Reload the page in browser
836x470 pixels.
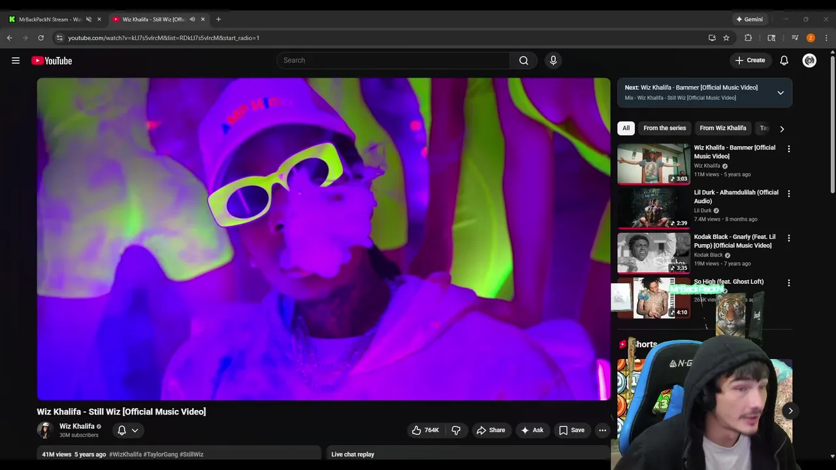point(40,38)
